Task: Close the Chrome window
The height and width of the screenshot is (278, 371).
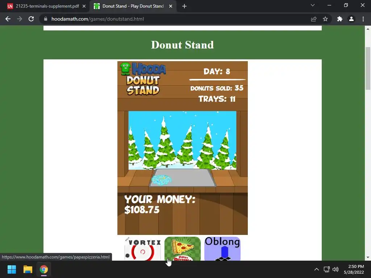Action: click(x=362, y=5)
